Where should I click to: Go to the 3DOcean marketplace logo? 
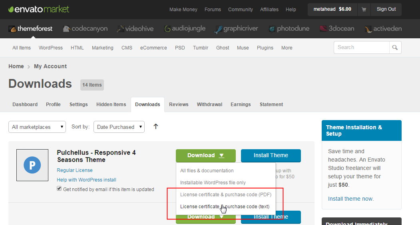pos(337,29)
